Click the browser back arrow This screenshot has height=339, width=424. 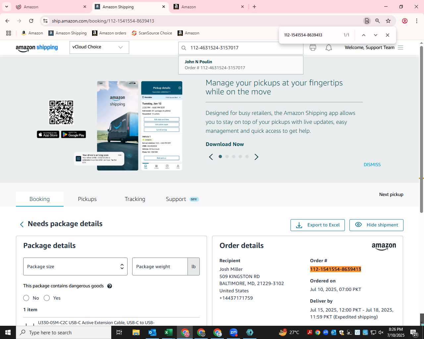(x=7, y=21)
